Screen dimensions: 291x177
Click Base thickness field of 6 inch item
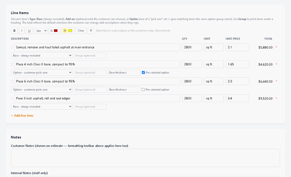pyautogui.click(x=124, y=89)
